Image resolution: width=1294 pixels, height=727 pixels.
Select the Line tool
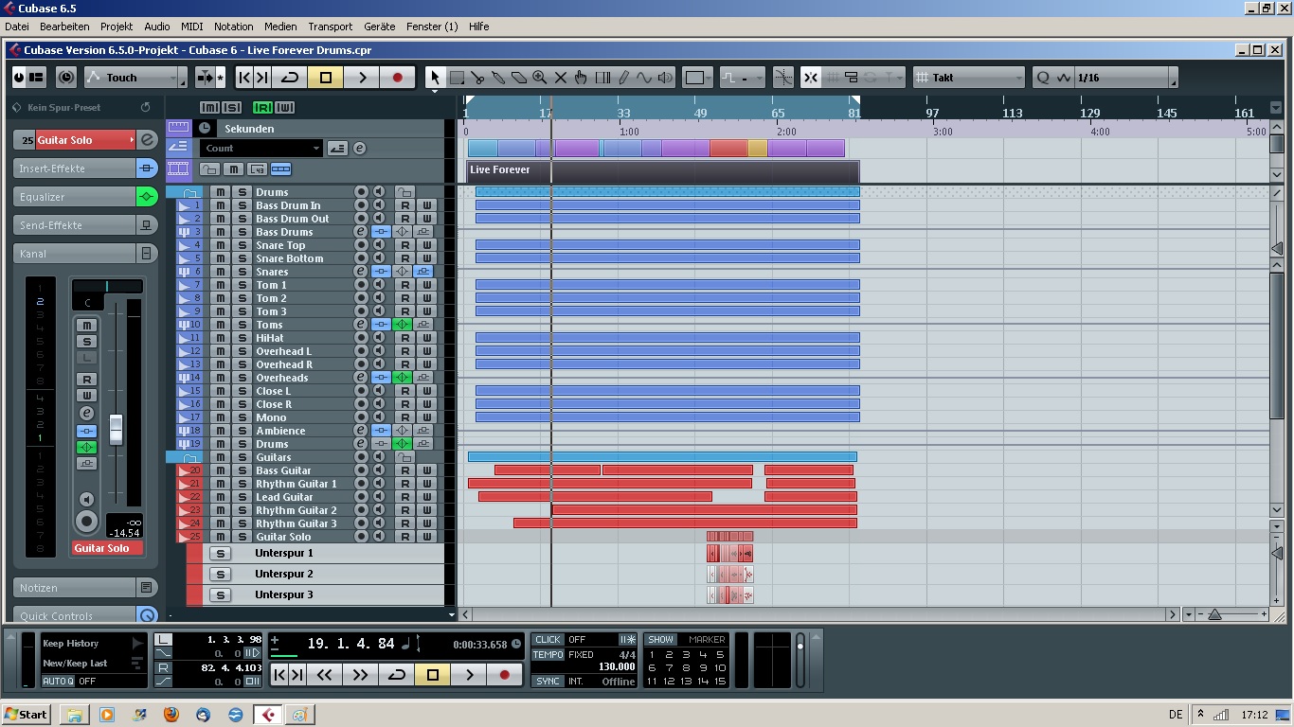pyautogui.click(x=643, y=78)
